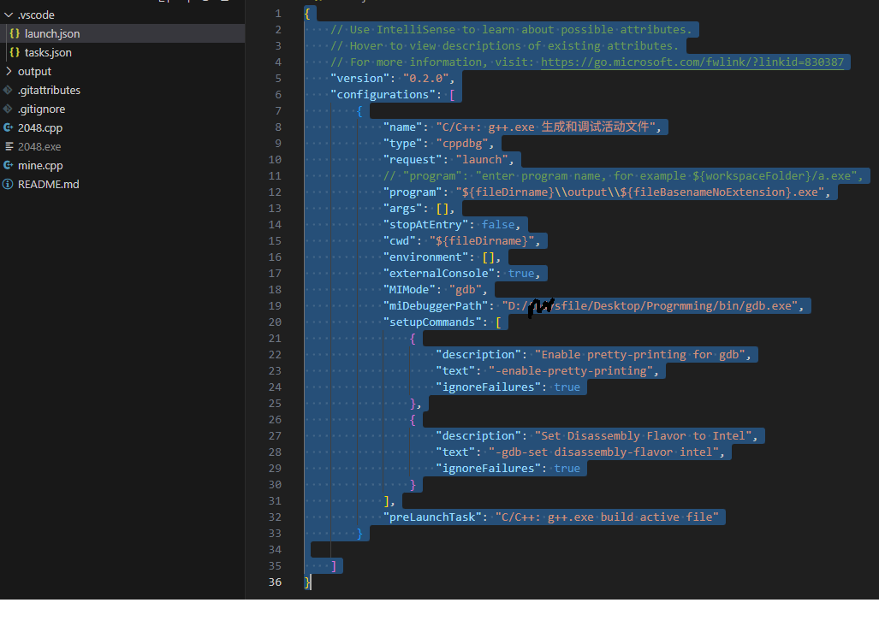Click the C++ icon beside mine.cpp
Screen dimensions: 879x644
pyautogui.click(x=9, y=165)
